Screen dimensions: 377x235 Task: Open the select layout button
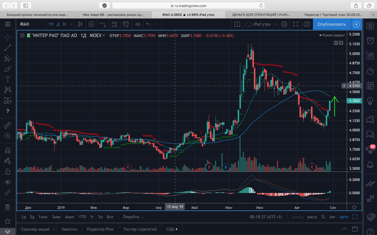(x=237, y=24)
